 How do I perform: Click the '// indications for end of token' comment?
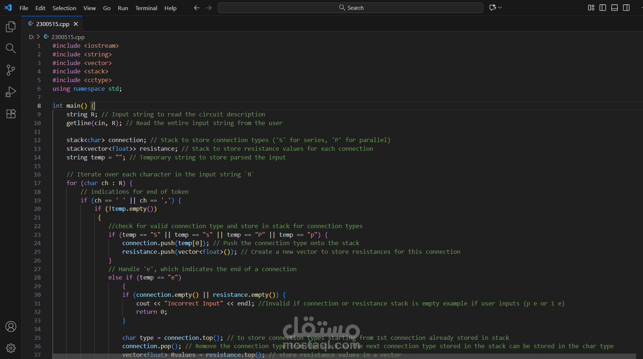[x=134, y=192]
